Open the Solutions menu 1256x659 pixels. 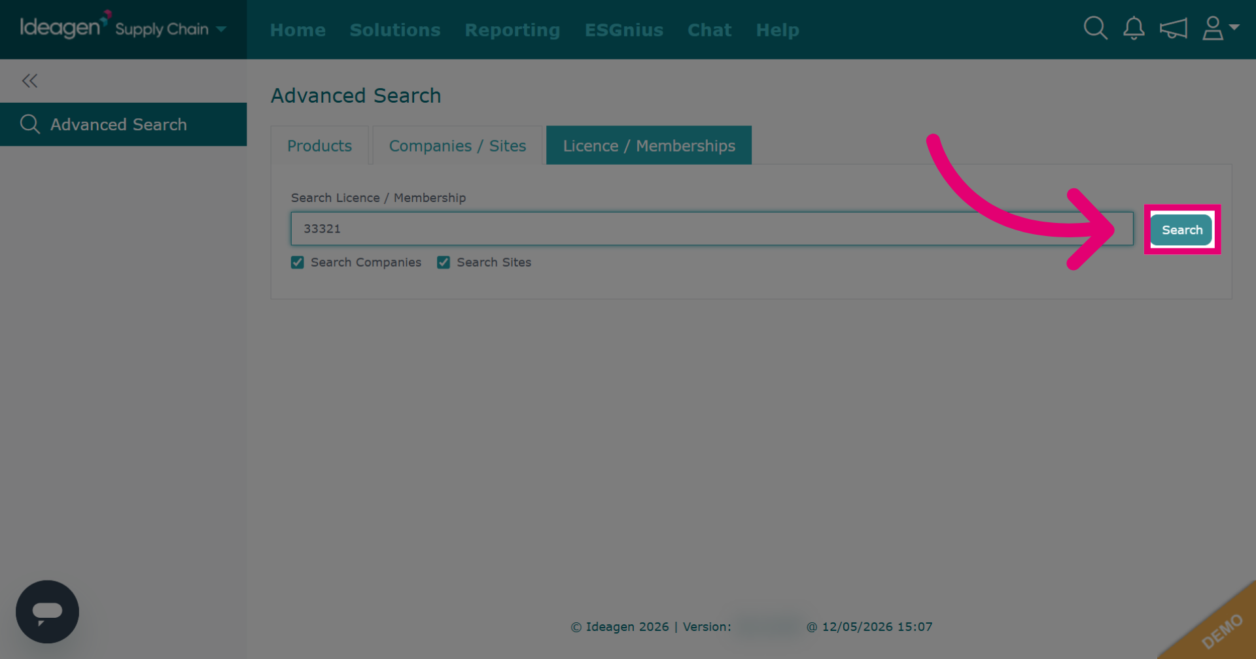(x=395, y=30)
